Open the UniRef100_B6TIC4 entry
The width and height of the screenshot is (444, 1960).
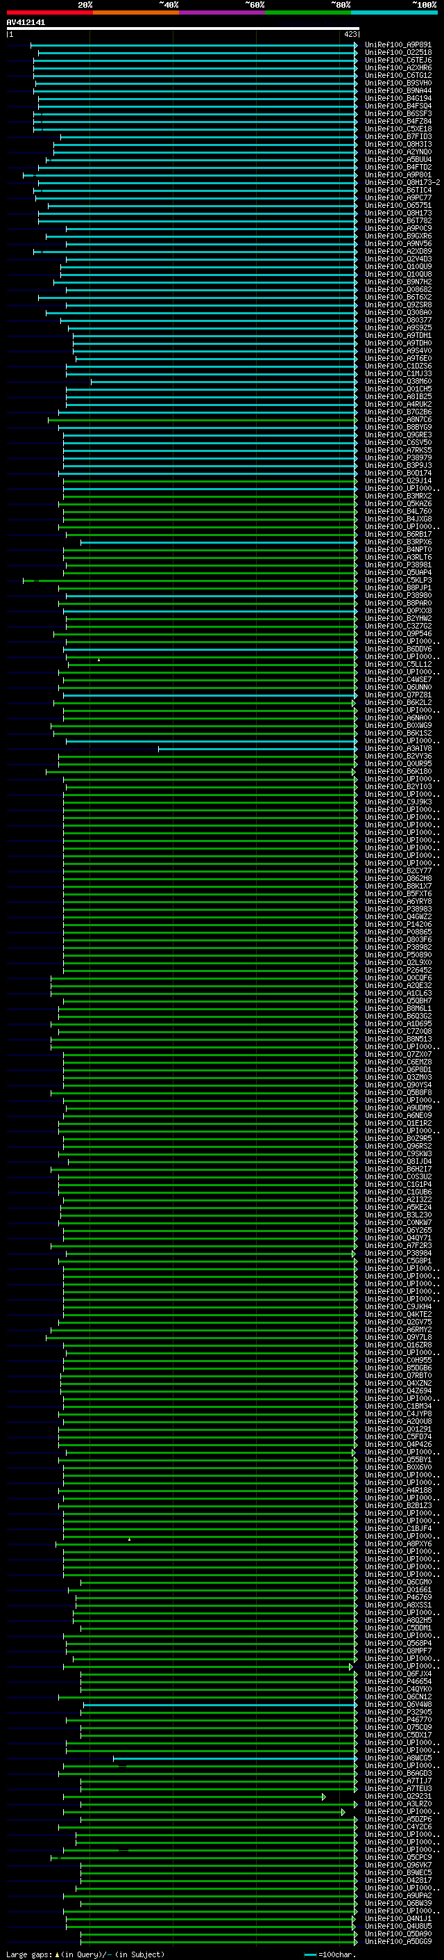(398, 191)
